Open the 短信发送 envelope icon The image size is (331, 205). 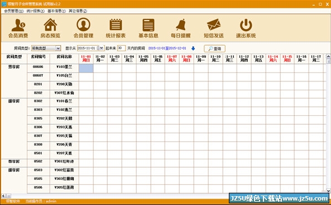[214, 28]
